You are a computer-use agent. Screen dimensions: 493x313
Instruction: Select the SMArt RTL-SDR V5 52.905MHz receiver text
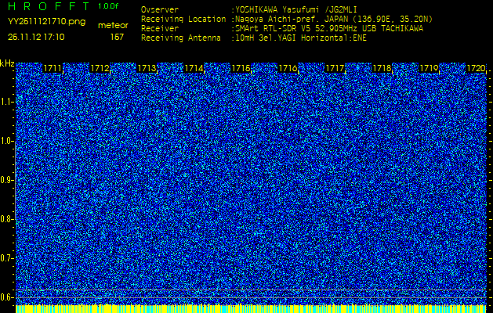coord(329,29)
